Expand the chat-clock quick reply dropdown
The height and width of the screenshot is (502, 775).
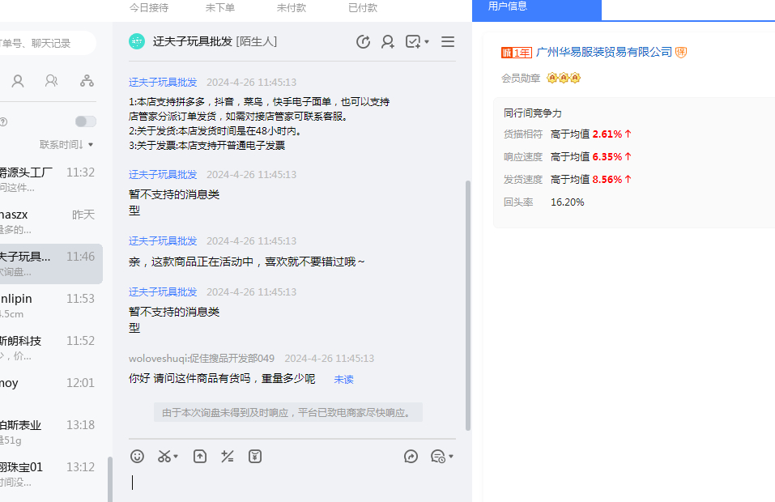[450, 457]
